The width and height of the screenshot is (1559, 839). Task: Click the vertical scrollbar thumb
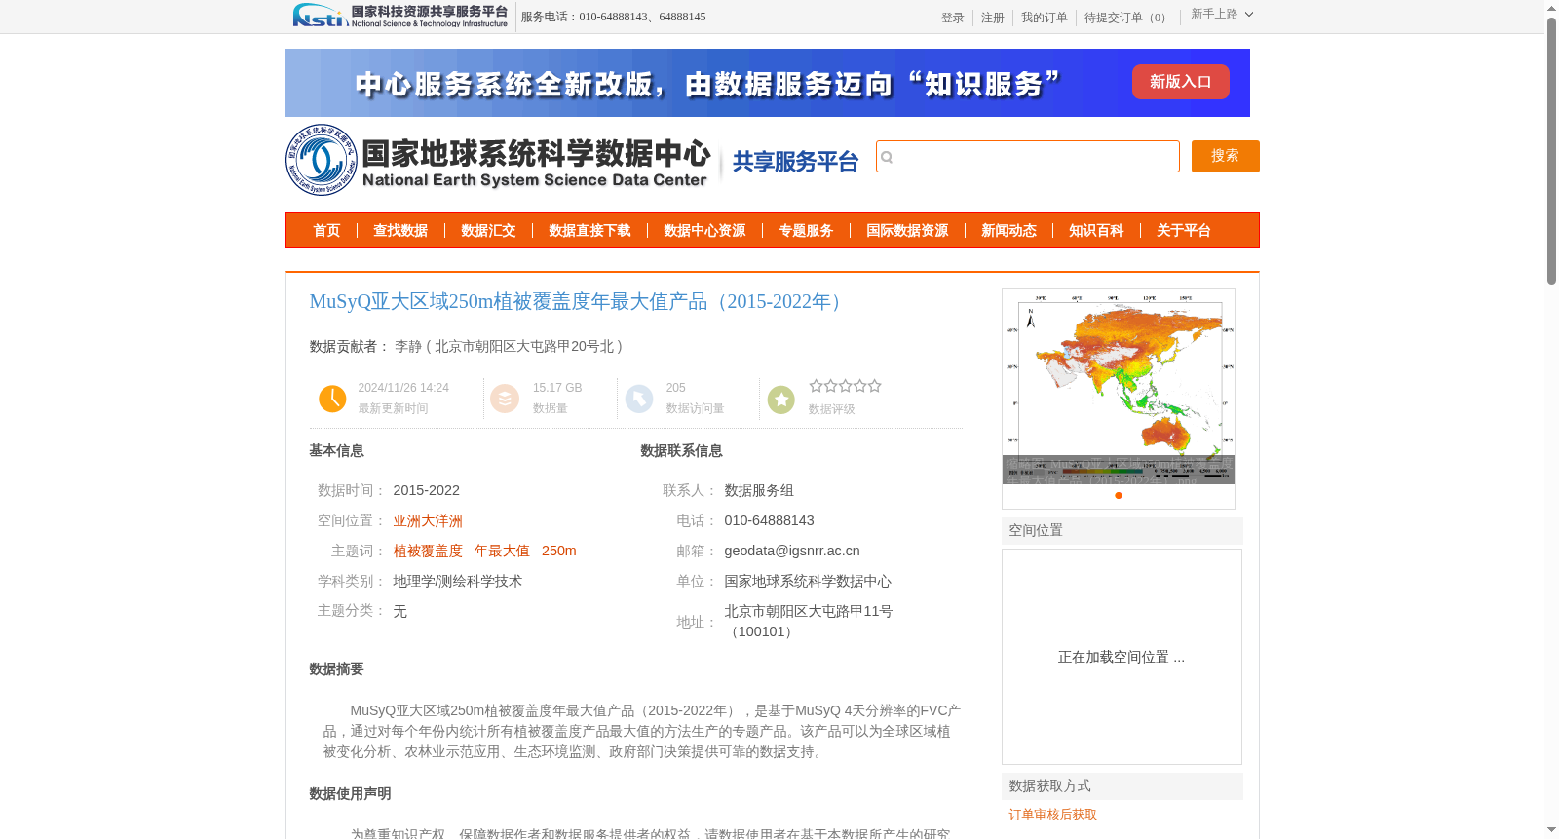point(1551,151)
